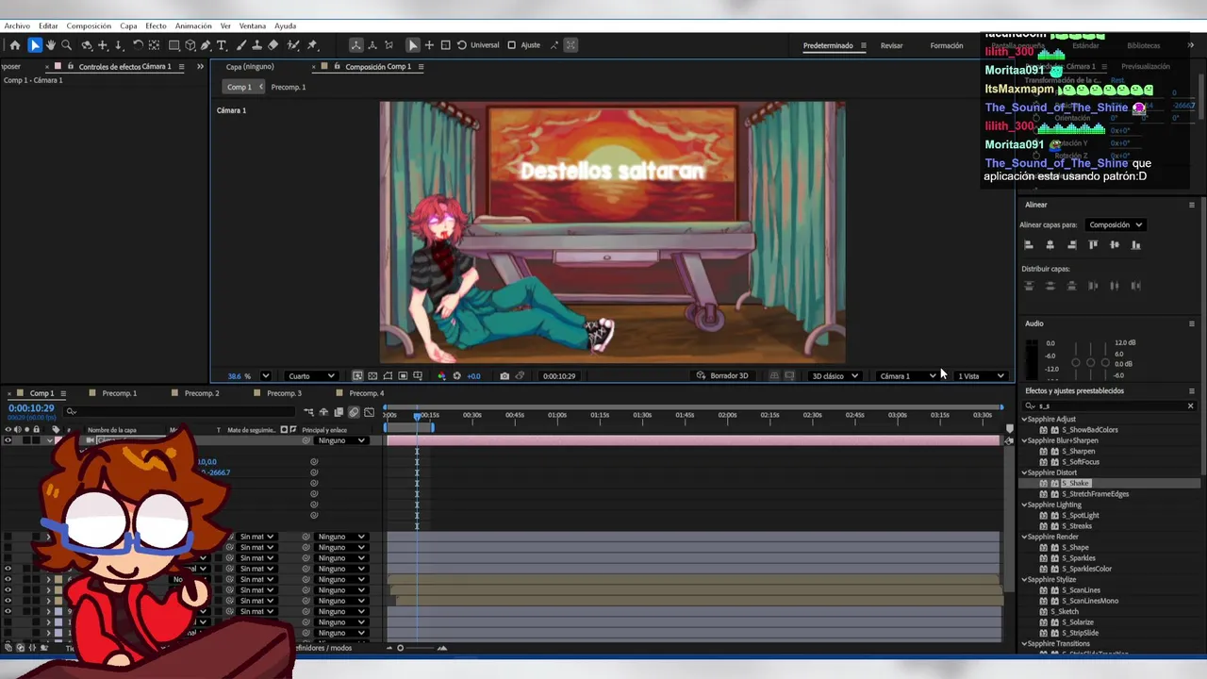
Task: Select the Rotation tool
Action: coord(138,45)
